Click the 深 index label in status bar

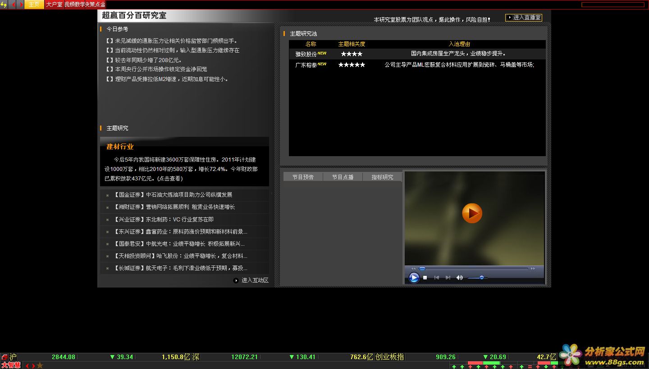[196, 357]
